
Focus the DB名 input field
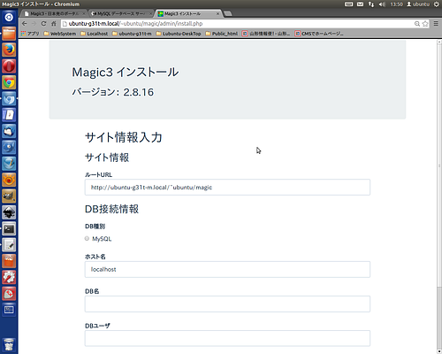point(227,304)
